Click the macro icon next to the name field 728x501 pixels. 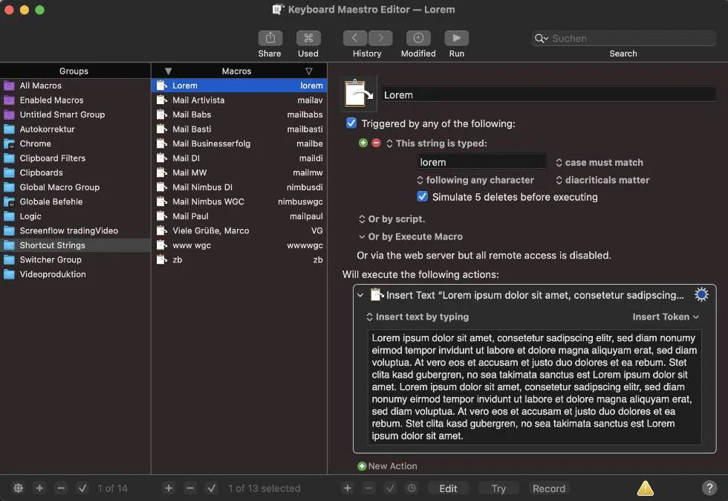click(359, 94)
